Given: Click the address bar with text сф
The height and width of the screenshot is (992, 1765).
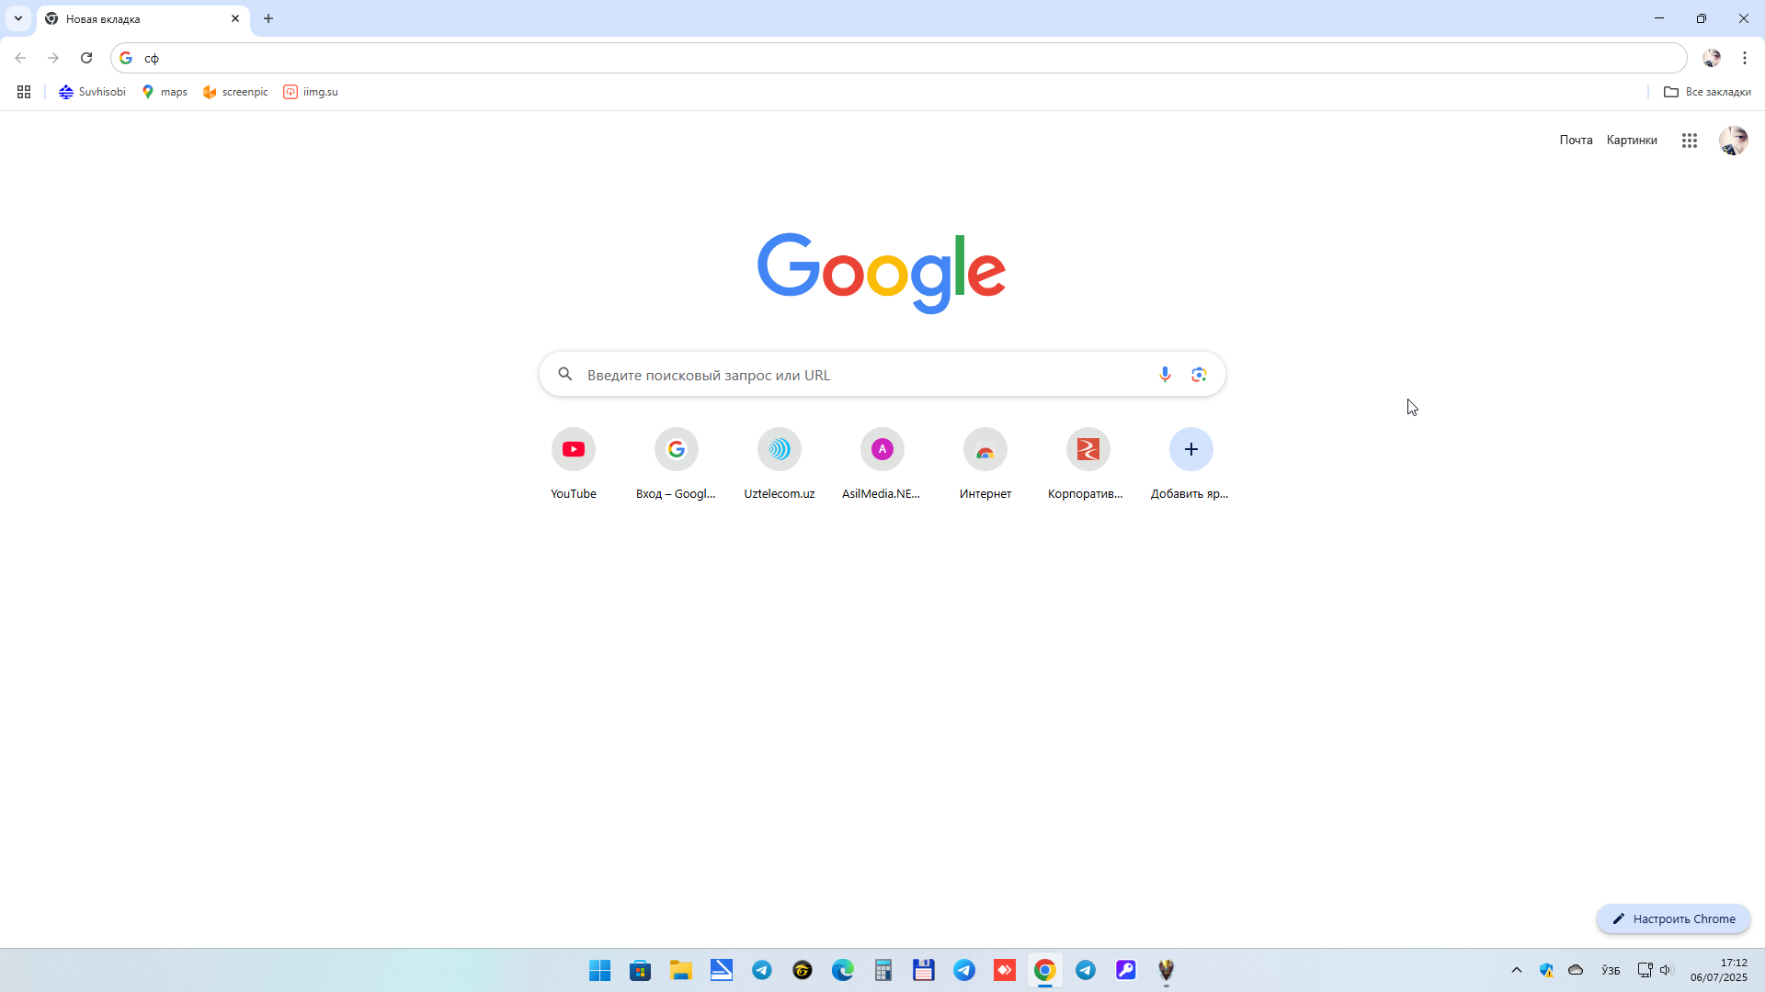Looking at the screenshot, I should (898, 58).
